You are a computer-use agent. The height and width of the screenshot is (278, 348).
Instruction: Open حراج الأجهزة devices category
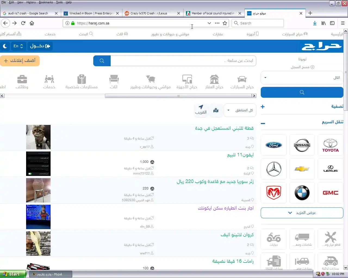coord(187,82)
